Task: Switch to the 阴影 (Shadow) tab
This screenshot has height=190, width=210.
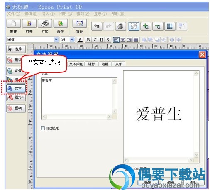Action: [91, 64]
